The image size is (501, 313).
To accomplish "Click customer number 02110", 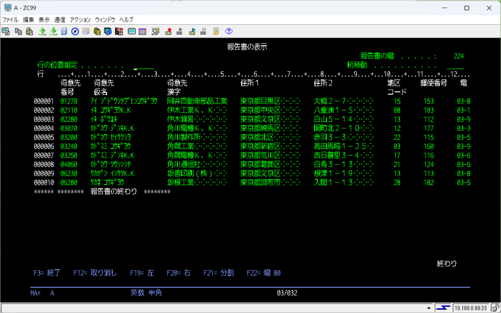I will pyautogui.click(x=69, y=110).
